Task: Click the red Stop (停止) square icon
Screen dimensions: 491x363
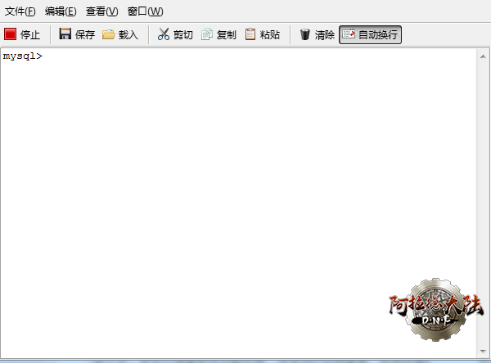Action: coord(11,34)
